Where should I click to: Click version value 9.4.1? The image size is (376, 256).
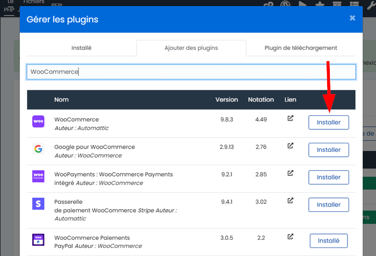[x=227, y=202]
